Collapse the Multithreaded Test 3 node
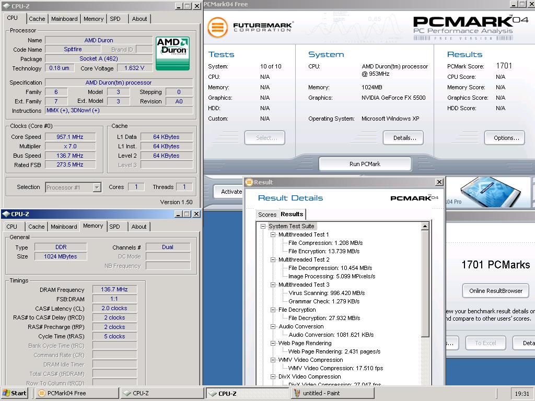The height and width of the screenshot is (401, 535). coord(273,285)
